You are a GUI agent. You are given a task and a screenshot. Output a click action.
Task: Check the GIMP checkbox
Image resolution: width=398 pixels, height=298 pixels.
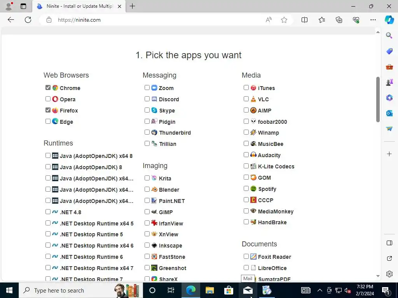[x=147, y=211]
